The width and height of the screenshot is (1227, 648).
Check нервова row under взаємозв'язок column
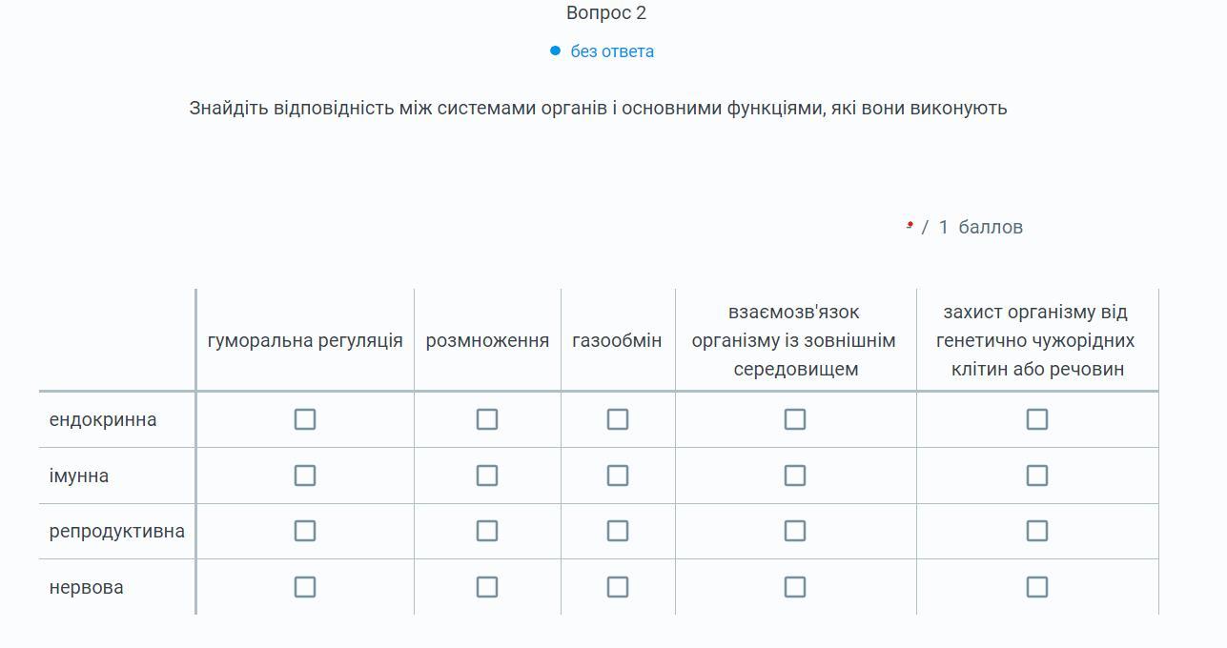click(x=795, y=587)
